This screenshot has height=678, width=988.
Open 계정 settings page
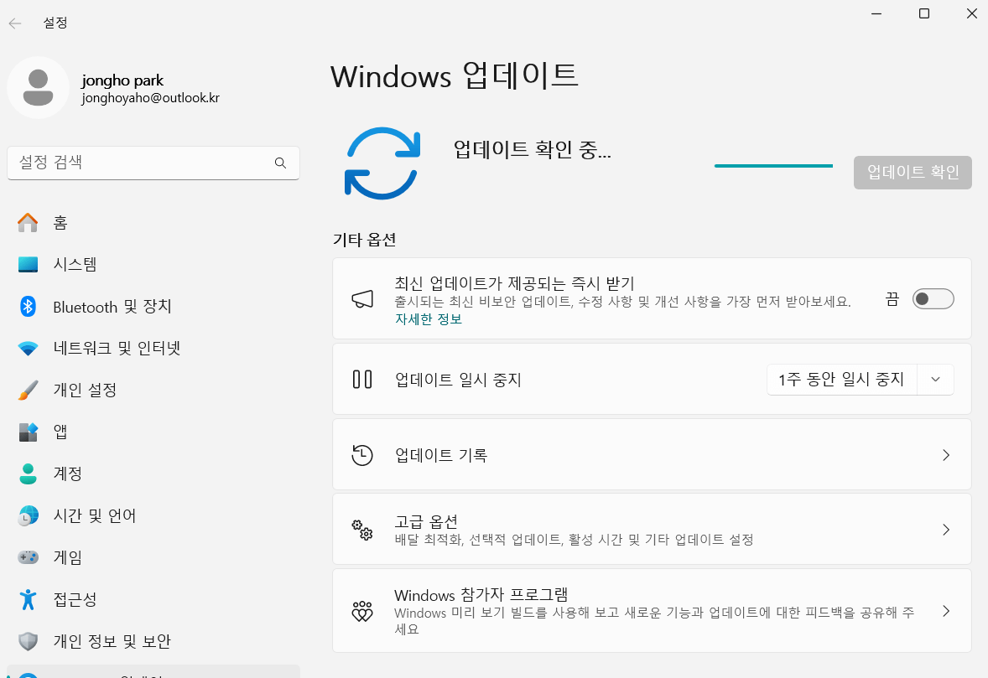153,474
